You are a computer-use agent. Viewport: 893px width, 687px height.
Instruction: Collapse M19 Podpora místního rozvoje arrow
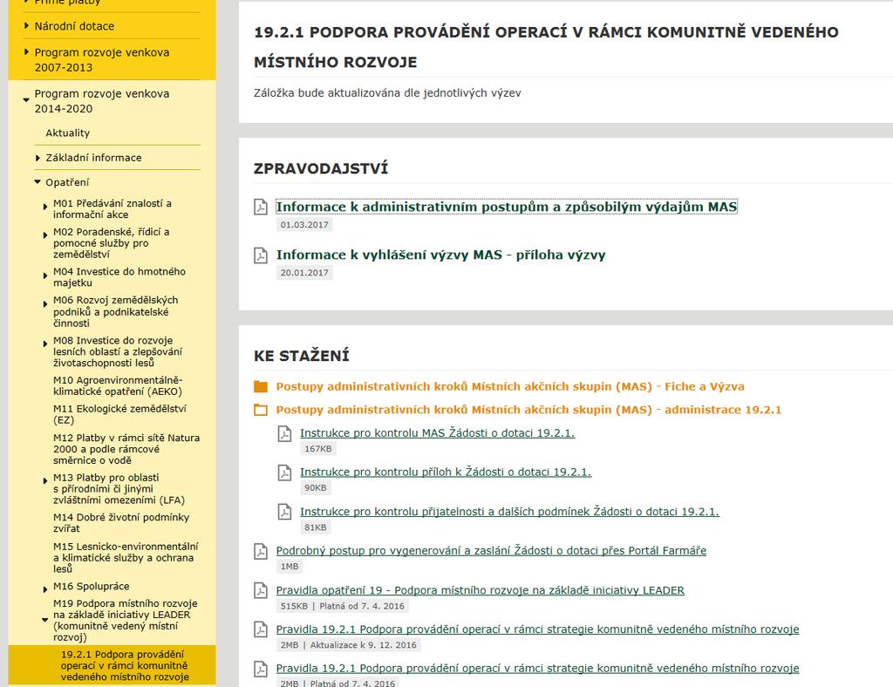point(45,620)
